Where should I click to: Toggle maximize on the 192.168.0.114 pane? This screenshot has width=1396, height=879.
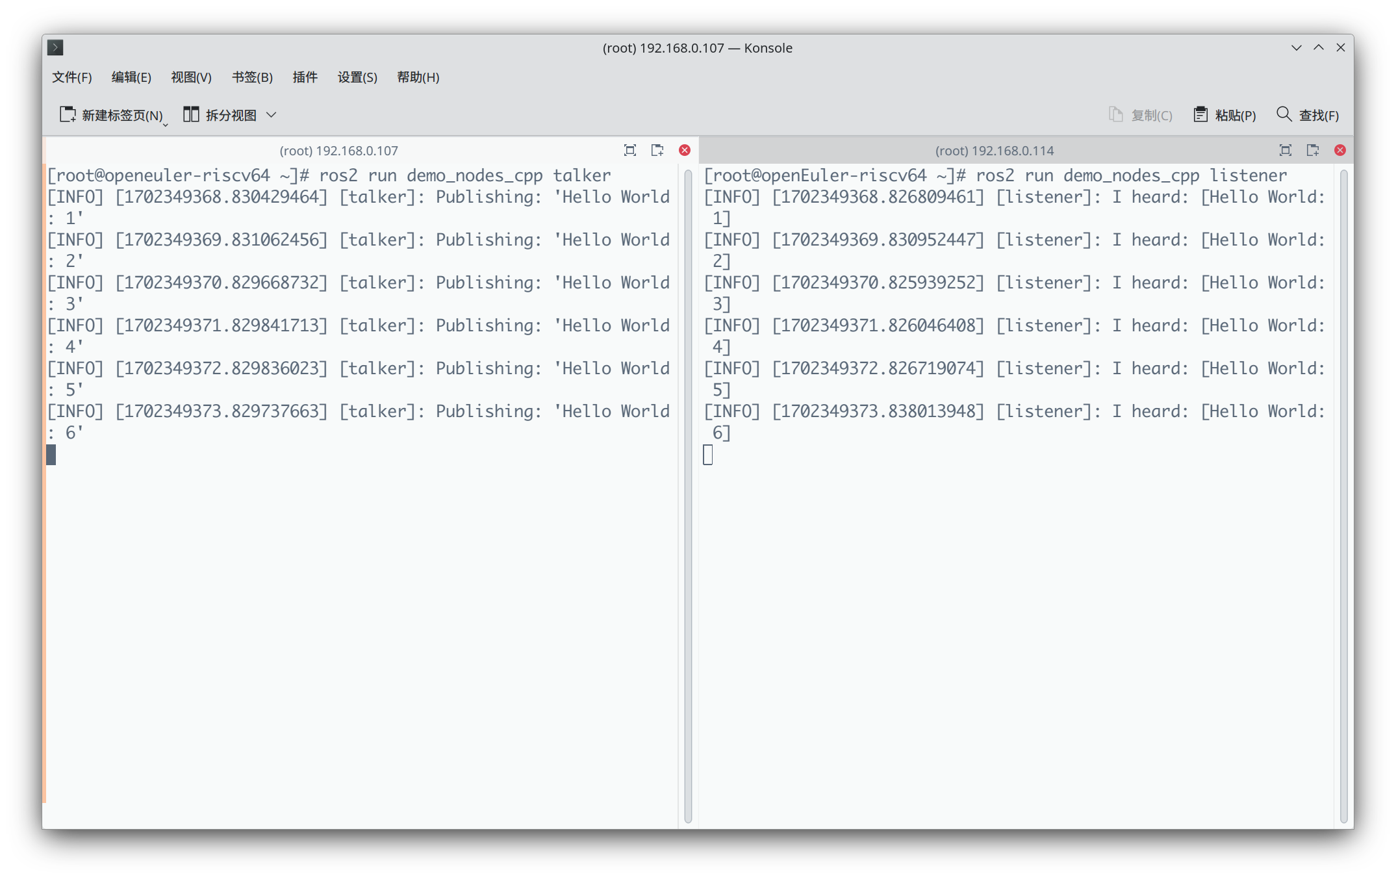tap(1285, 151)
